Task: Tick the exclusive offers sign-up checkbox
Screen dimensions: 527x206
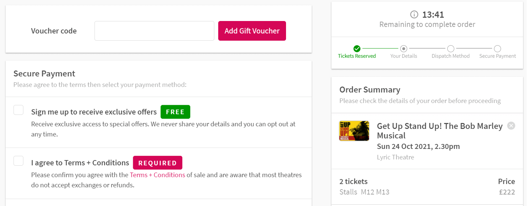Action: [19, 110]
